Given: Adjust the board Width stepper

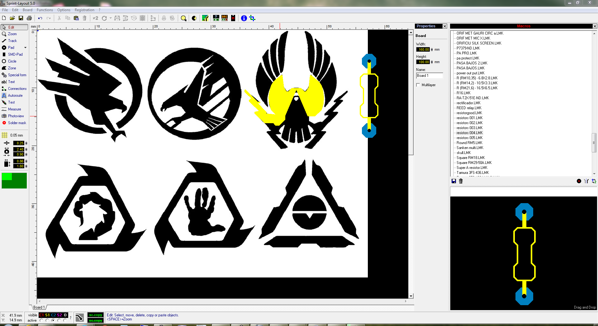Looking at the screenshot, I should point(432,49).
